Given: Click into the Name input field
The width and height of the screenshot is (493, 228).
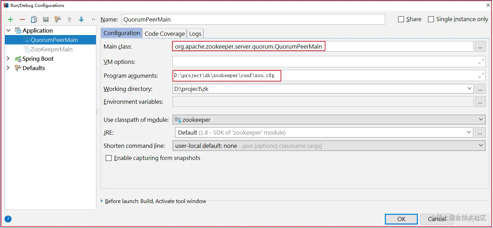Looking at the screenshot, I should 253,19.
